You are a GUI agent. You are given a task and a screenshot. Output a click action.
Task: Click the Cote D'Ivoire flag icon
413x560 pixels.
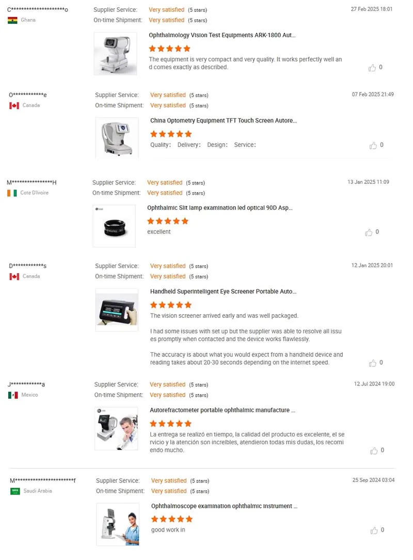pos(12,193)
